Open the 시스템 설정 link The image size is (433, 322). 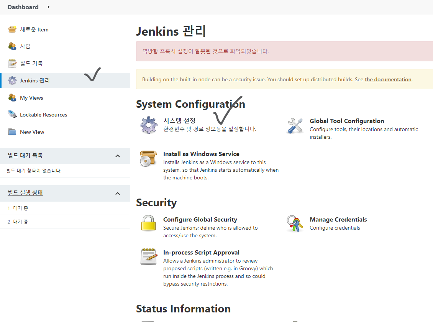tap(179, 121)
